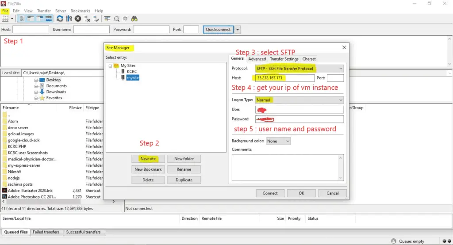Focus the Site Manager User field

299,110
